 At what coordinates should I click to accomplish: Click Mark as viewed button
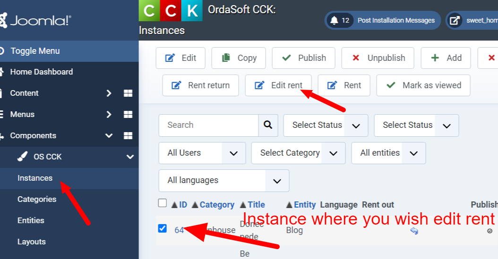pyautogui.click(x=423, y=85)
